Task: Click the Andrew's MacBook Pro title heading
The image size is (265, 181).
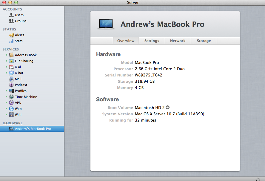Action: pos(162,24)
